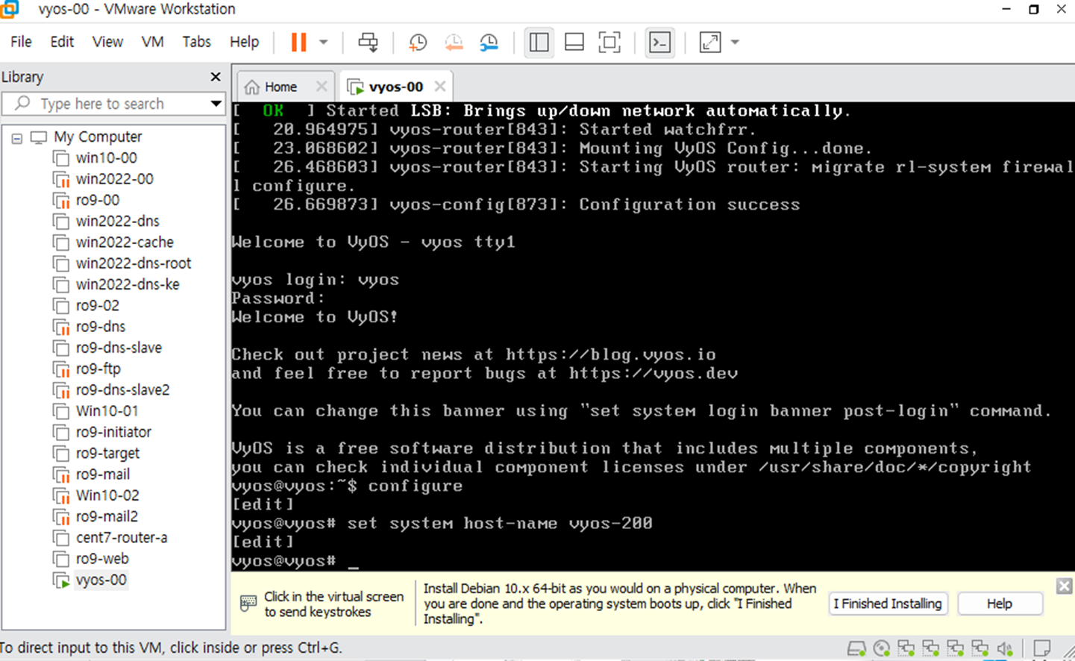Select ro9-target in the library
This screenshot has height=661, width=1075.
107,454
